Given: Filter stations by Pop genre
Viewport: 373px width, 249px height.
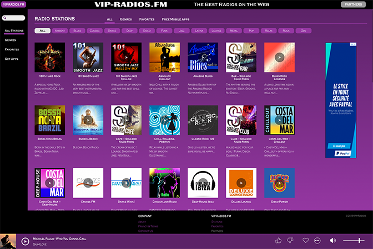Looking at the screenshot, I should click(251, 30).
